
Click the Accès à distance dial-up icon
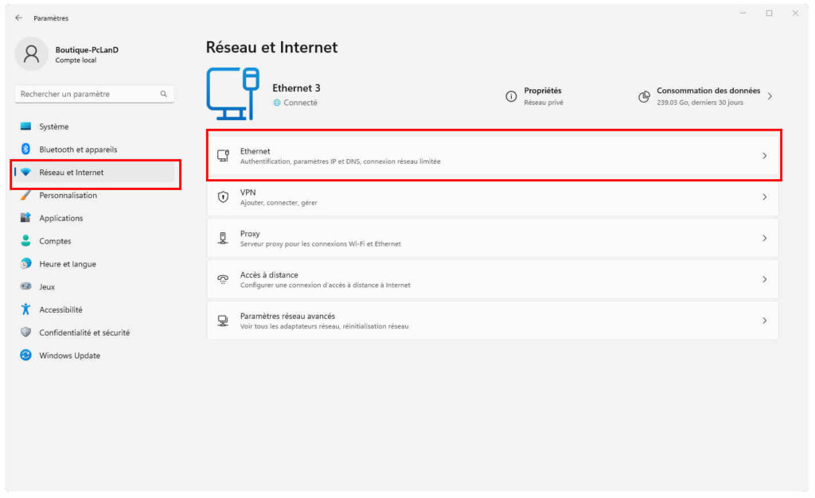[x=223, y=279]
